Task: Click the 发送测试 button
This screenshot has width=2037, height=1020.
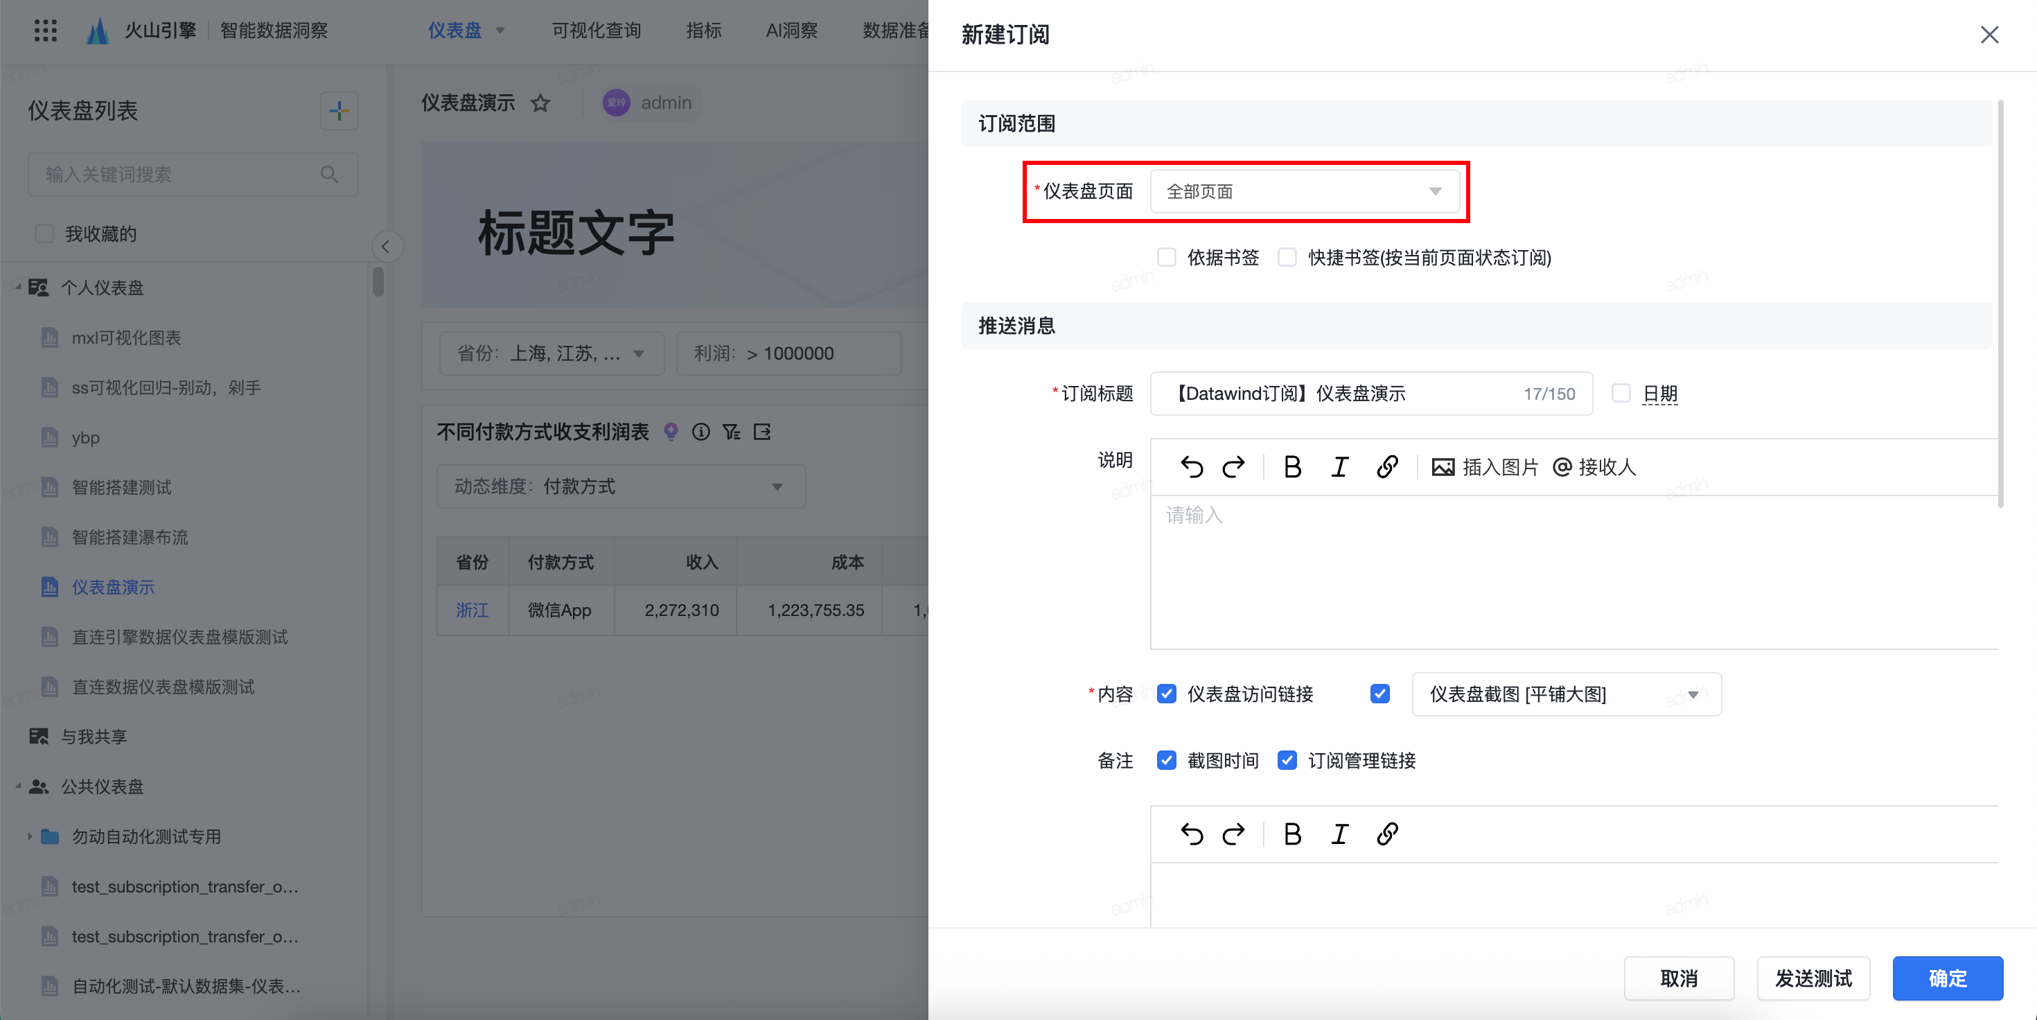Action: click(1813, 978)
